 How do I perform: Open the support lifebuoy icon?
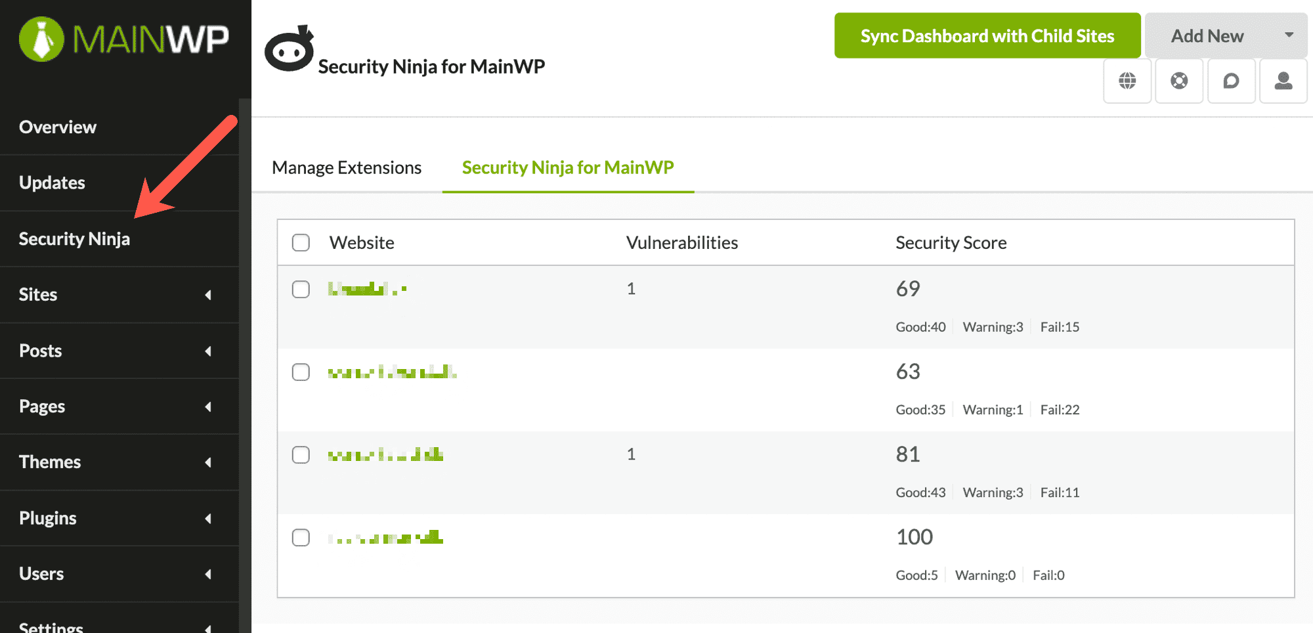[1178, 81]
